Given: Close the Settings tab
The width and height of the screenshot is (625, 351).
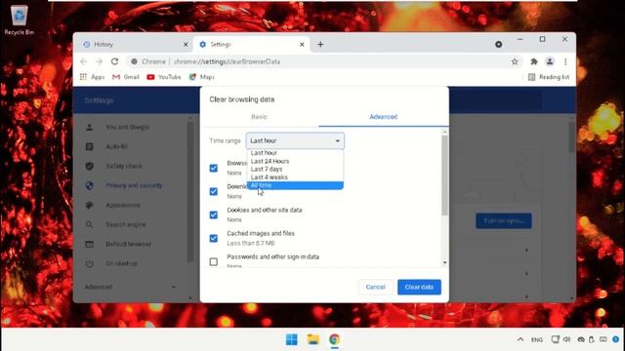Looking at the screenshot, I should tap(302, 45).
